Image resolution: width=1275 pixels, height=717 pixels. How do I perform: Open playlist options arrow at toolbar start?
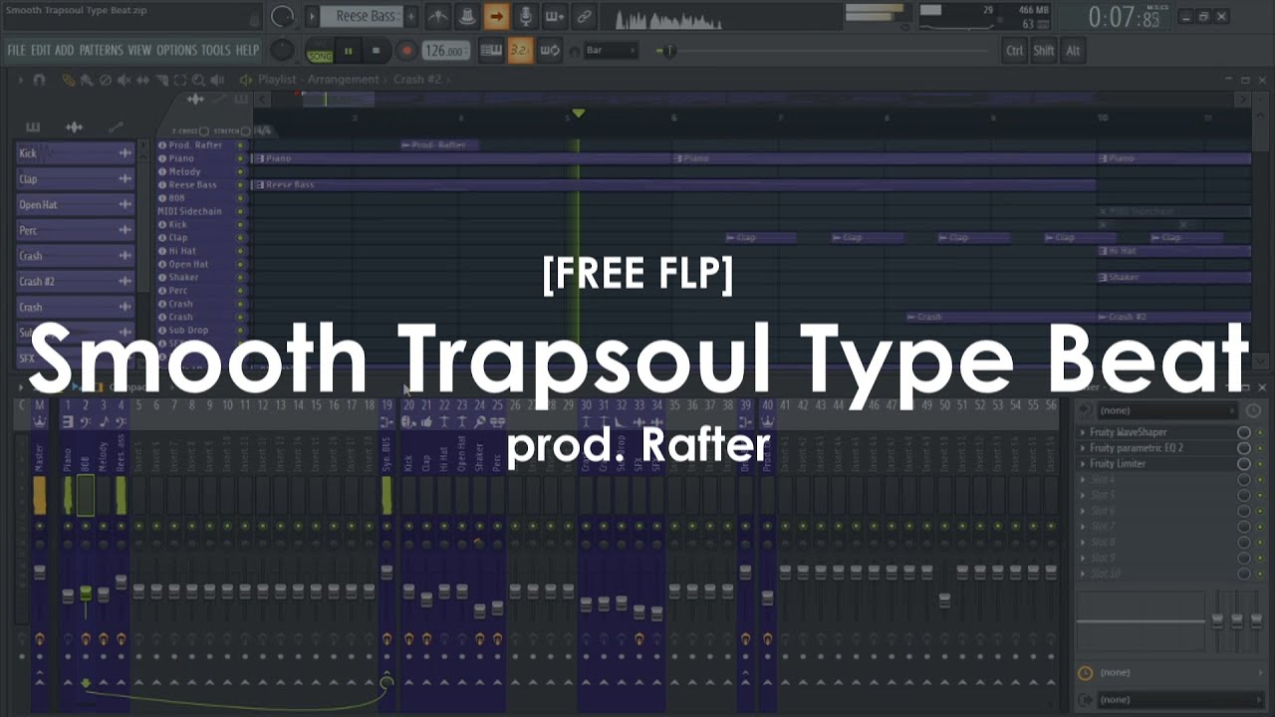(x=20, y=80)
